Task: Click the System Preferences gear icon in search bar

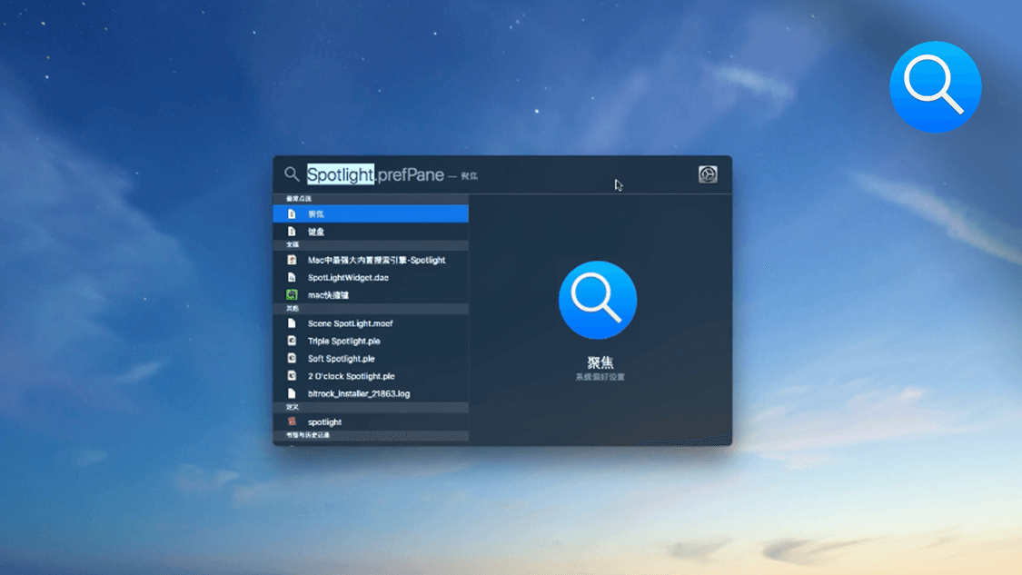Action: tap(708, 174)
